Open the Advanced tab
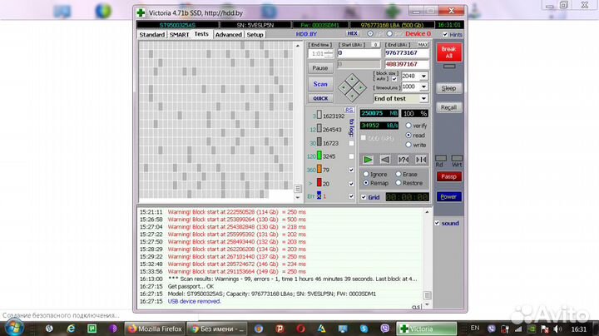599x336 pixels. pyautogui.click(x=228, y=35)
